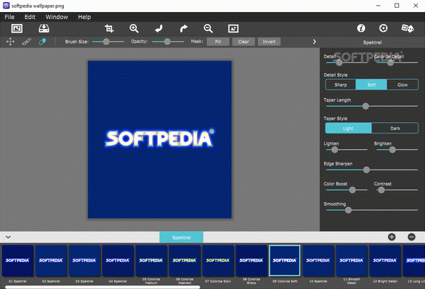Fit image to screen icon
425x289 pixels.
(x=233, y=28)
